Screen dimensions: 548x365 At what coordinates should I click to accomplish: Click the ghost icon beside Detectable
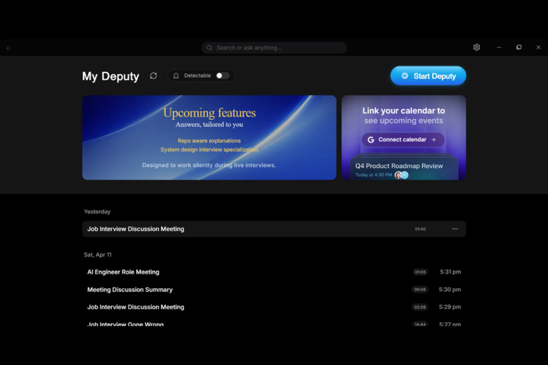click(x=176, y=76)
